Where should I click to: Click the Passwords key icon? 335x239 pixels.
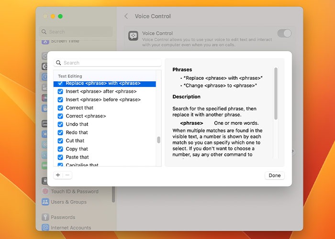click(45, 217)
